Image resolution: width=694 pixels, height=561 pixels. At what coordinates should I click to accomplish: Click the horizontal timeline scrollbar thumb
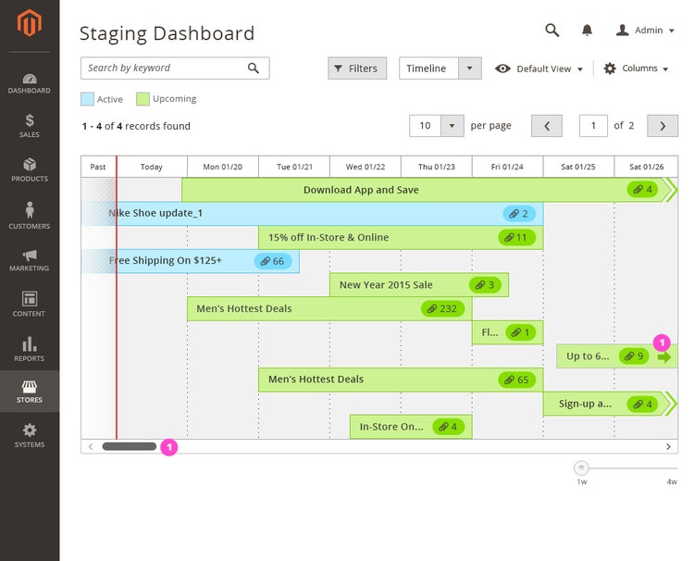tap(129, 446)
